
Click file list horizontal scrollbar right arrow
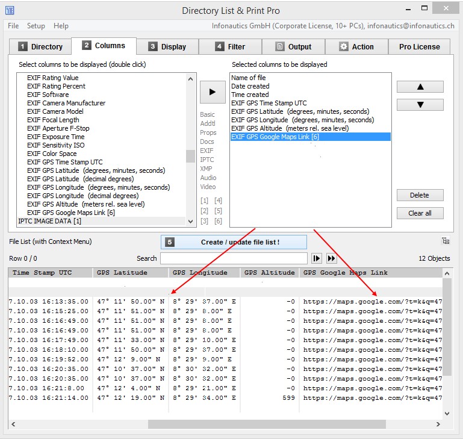[438, 424]
